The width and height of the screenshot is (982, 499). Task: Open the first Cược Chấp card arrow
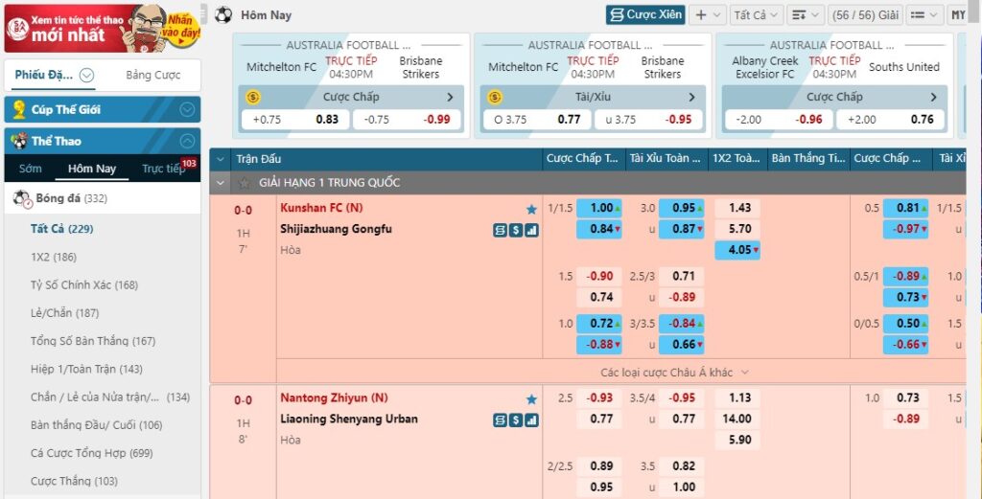click(x=451, y=97)
